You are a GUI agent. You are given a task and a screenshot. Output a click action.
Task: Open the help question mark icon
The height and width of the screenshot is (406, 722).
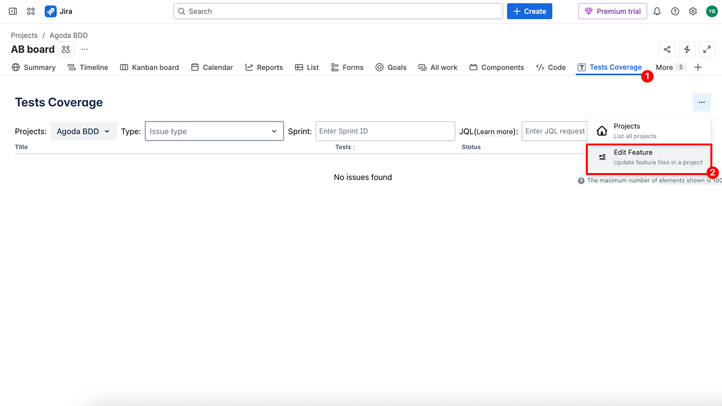coord(675,11)
